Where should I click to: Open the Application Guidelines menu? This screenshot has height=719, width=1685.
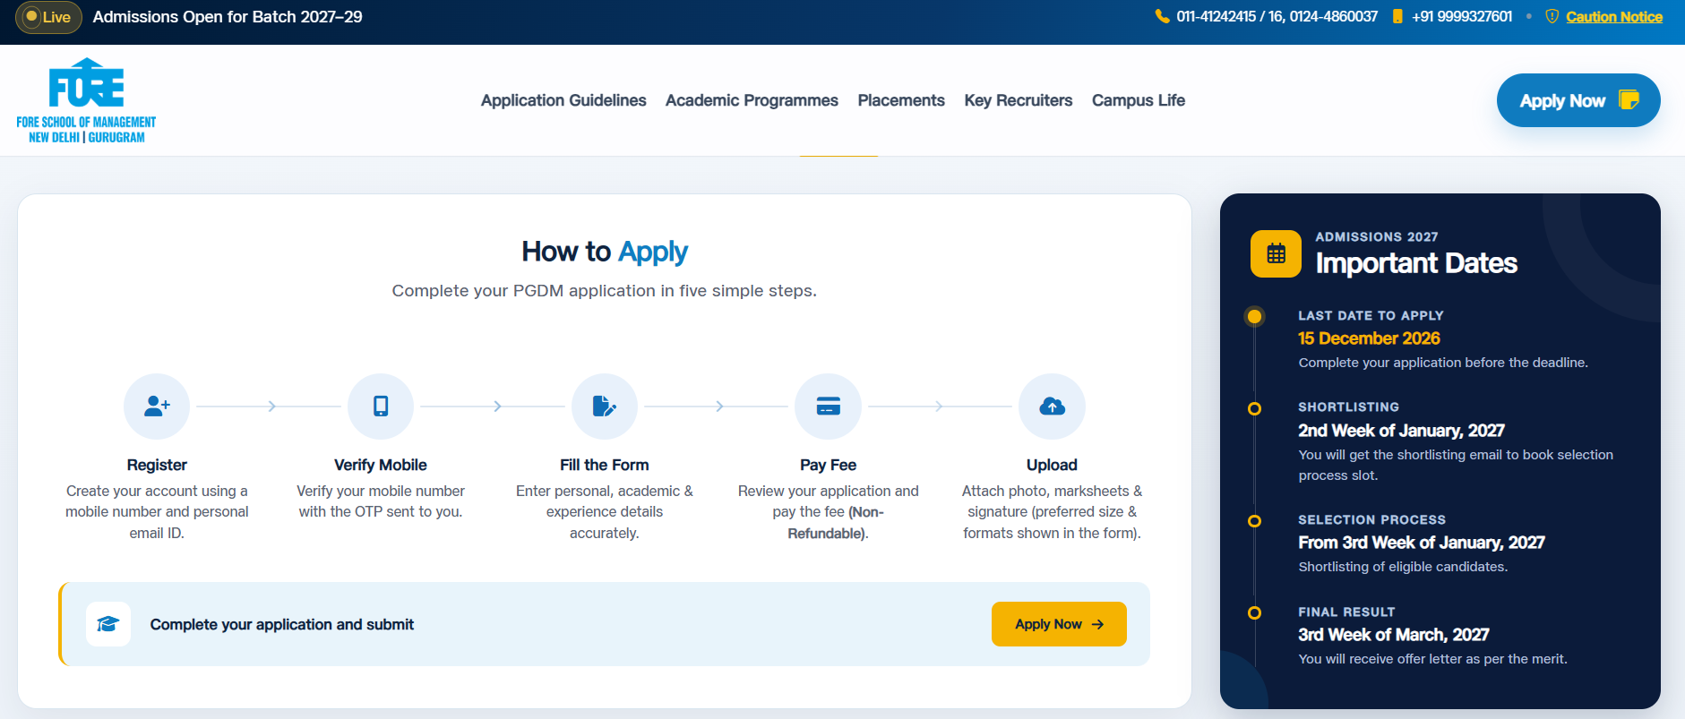[563, 100]
